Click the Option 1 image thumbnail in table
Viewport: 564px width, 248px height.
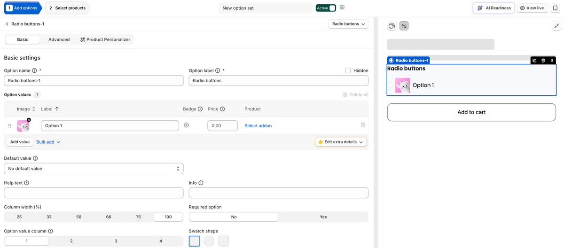tap(23, 126)
